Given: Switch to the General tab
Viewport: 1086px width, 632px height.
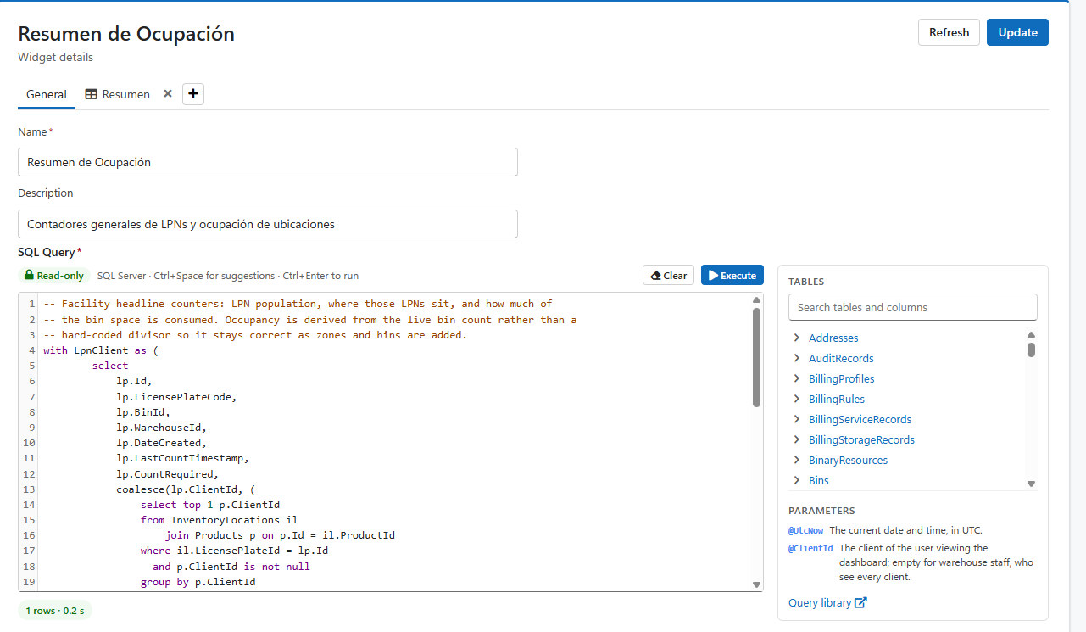Looking at the screenshot, I should (x=47, y=94).
